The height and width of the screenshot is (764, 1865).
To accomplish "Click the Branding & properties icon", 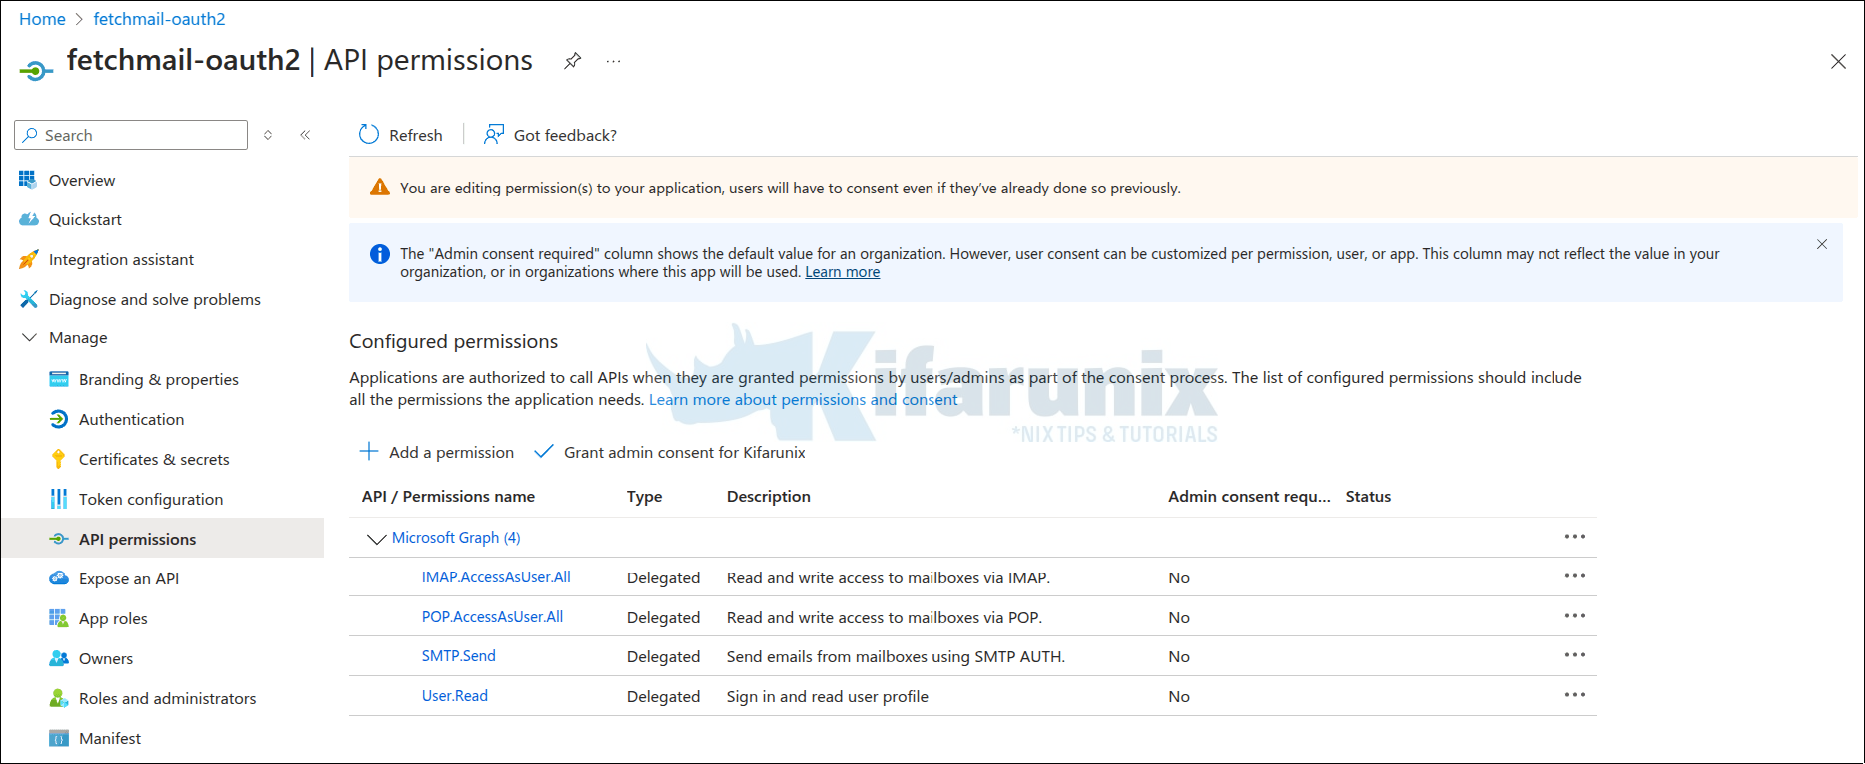I will pyautogui.click(x=59, y=379).
